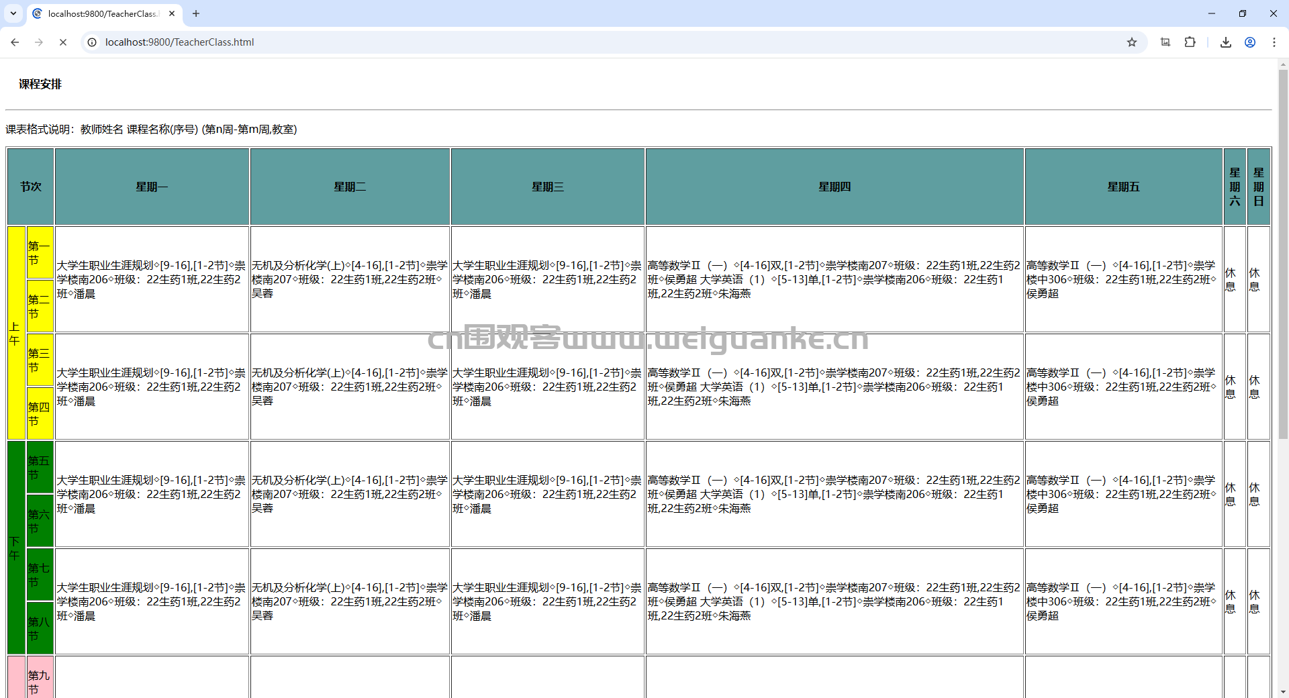1289x698 pixels.
Task: Click the 第三节 period cell
Action: coord(40,360)
